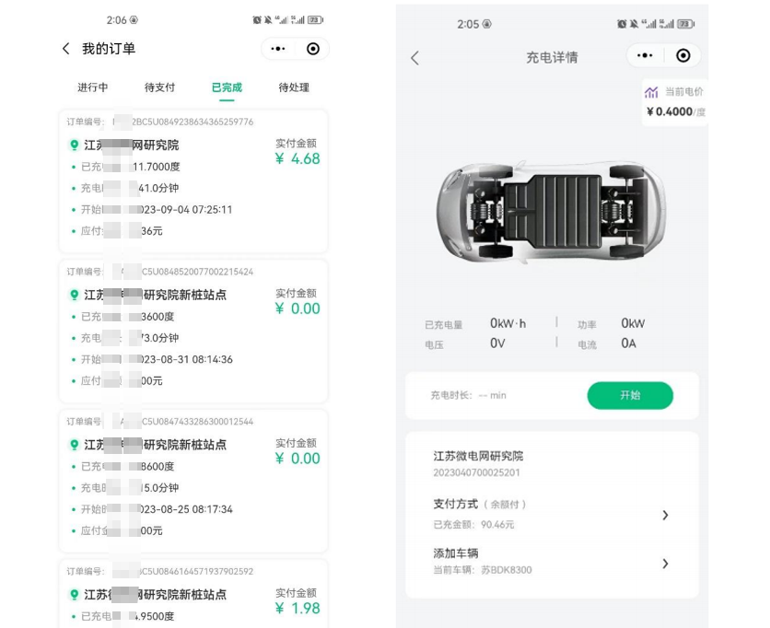The width and height of the screenshot is (770, 628).
Task: Expand the 支付方式 row chevron
Action: tap(665, 515)
